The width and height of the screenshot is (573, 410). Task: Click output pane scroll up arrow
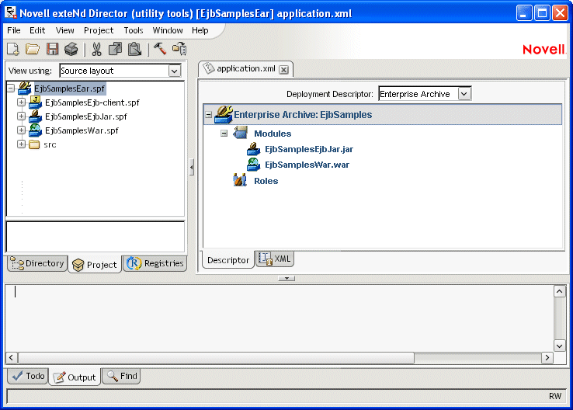560,291
